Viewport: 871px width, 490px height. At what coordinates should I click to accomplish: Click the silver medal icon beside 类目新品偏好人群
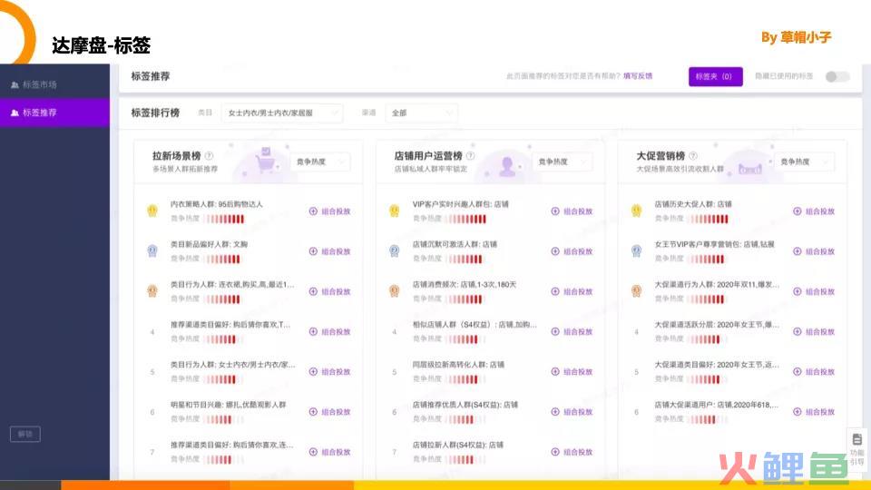point(152,251)
